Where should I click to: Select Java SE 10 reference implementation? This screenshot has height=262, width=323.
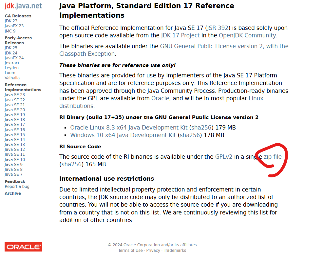15,160
